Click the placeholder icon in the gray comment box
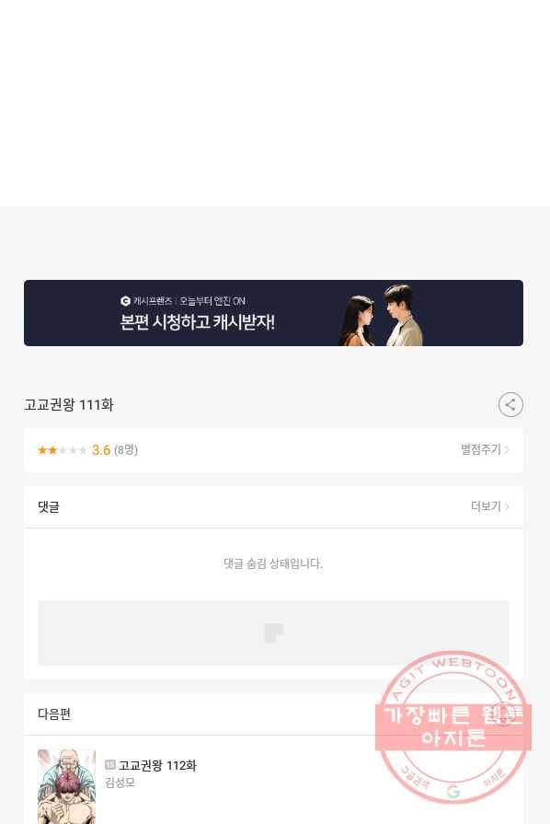Viewport: 550px width, 824px height. point(273,633)
